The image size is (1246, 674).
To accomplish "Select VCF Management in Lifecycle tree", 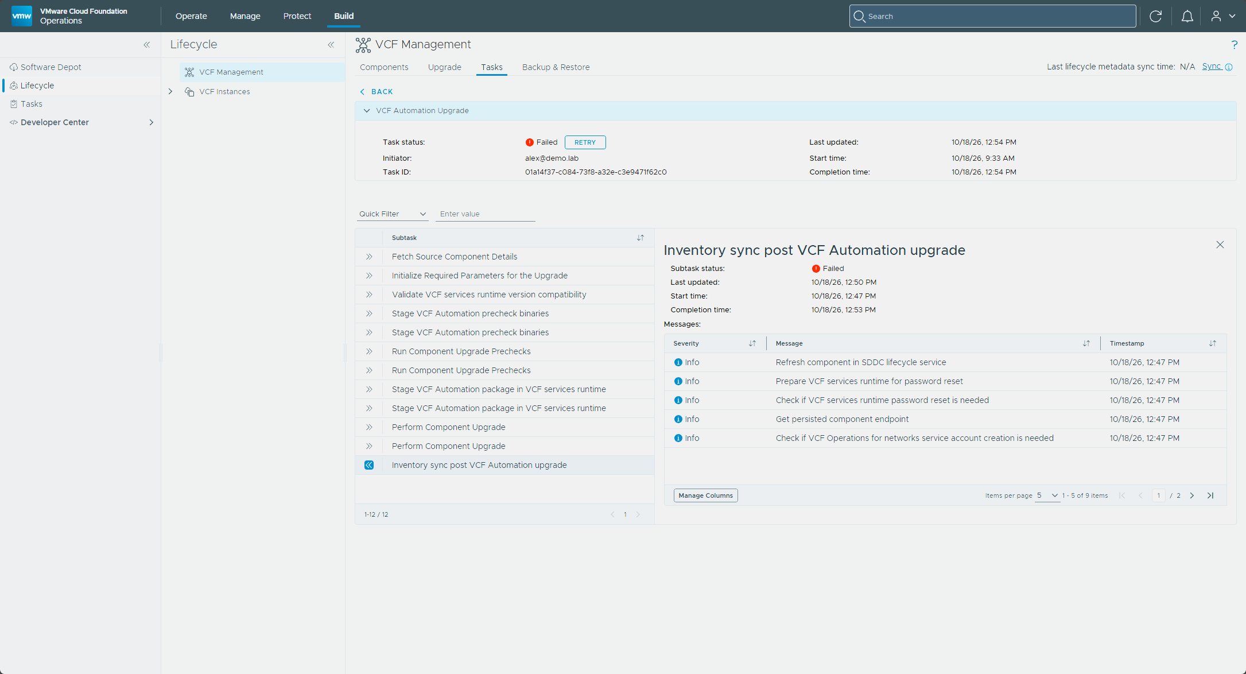I will pyautogui.click(x=262, y=72).
